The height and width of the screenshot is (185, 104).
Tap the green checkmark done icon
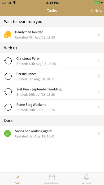[x=7, y=133]
